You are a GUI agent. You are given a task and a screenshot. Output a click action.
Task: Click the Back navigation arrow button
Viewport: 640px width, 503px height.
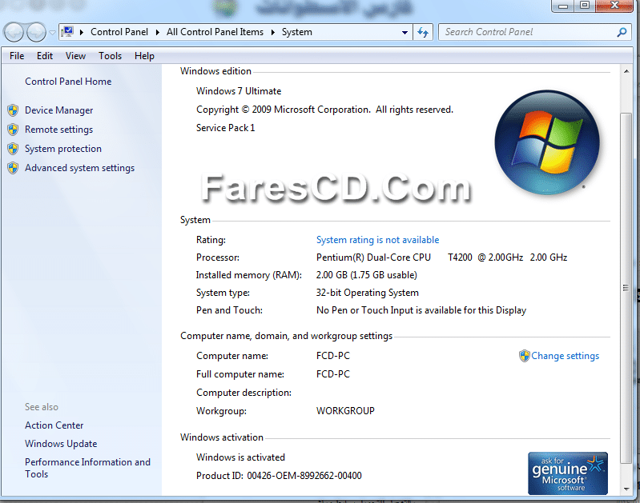14,32
